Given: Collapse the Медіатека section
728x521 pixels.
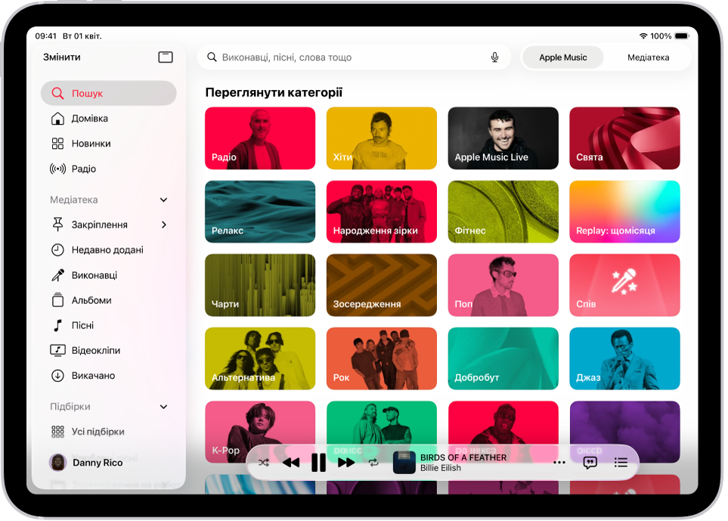Looking at the screenshot, I should click(163, 200).
